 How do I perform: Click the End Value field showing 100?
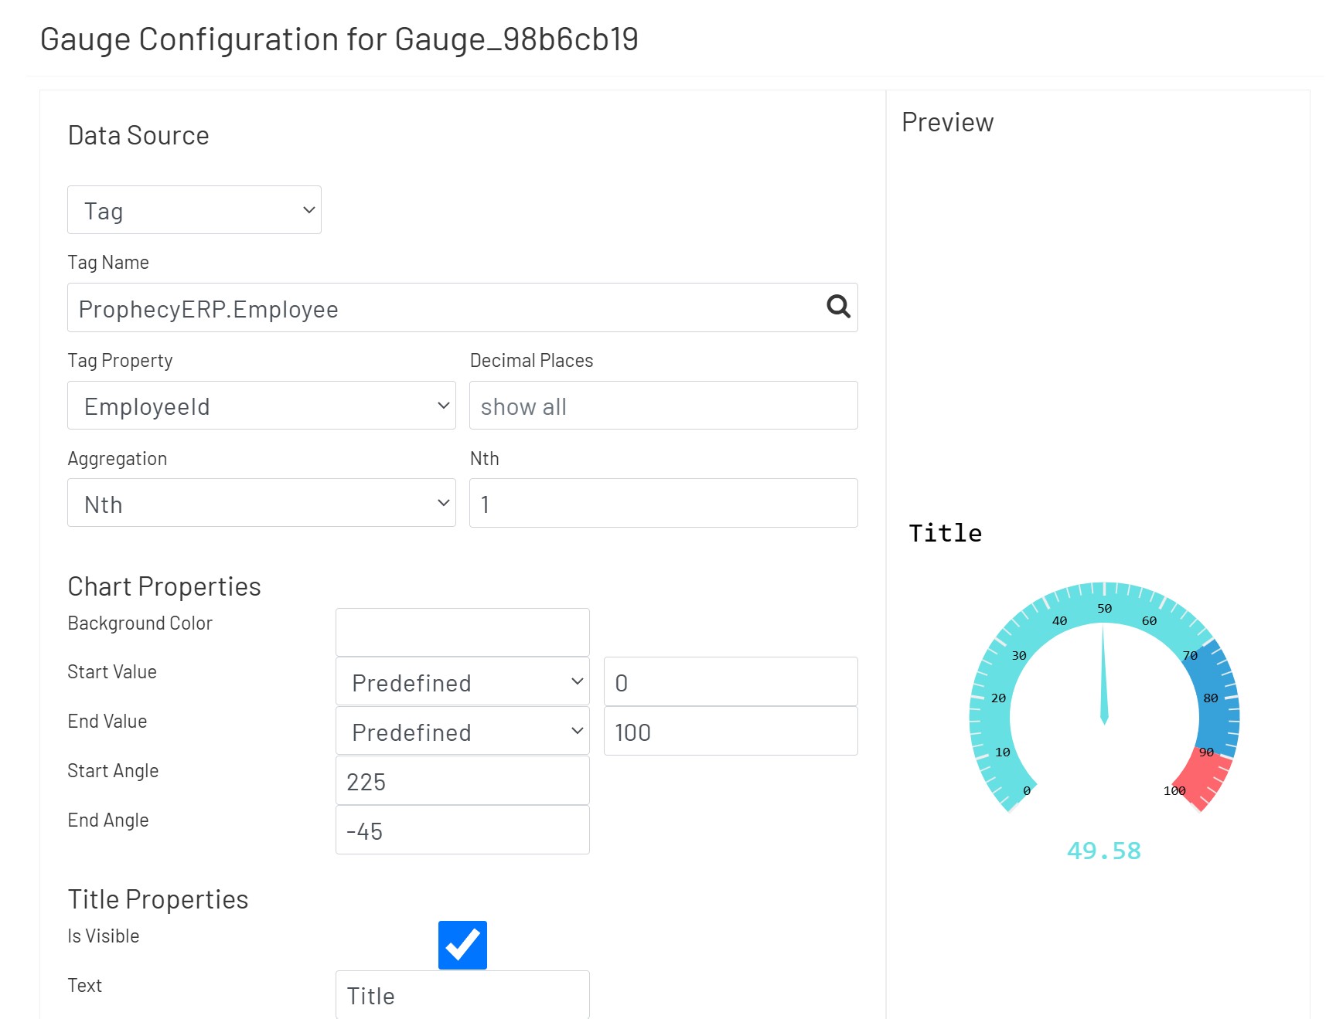pyautogui.click(x=730, y=732)
